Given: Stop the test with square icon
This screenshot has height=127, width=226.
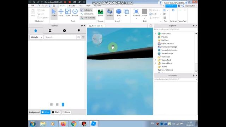Looking at the screenshot, I should (x=165, y=18).
